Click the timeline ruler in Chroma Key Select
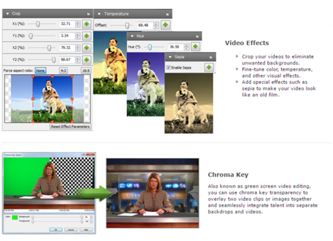Image resolution: width=333 pixels, height=241 pixels. [x=49, y=211]
